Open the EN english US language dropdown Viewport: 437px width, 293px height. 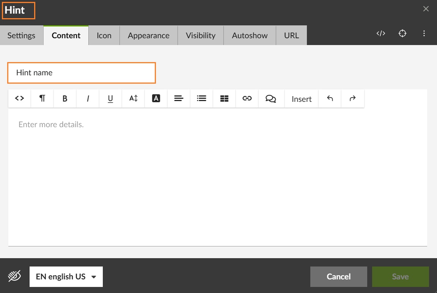click(x=66, y=277)
